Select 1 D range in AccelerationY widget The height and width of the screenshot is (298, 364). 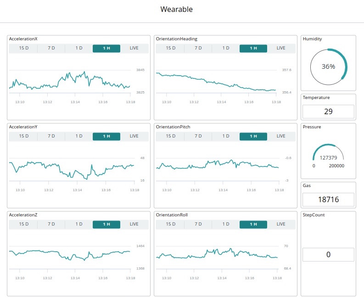tap(79, 136)
